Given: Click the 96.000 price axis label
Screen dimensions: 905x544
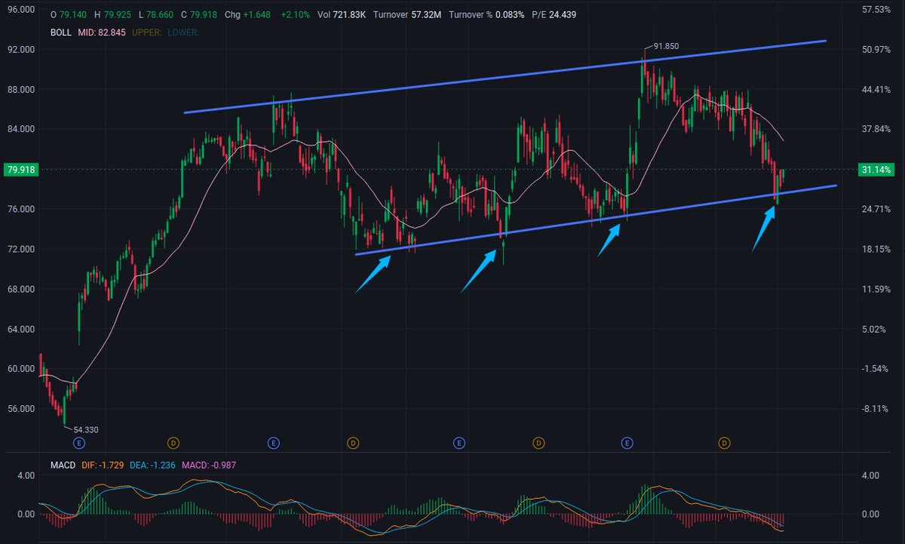Looking at the screenshot, I should coord(20,10).
